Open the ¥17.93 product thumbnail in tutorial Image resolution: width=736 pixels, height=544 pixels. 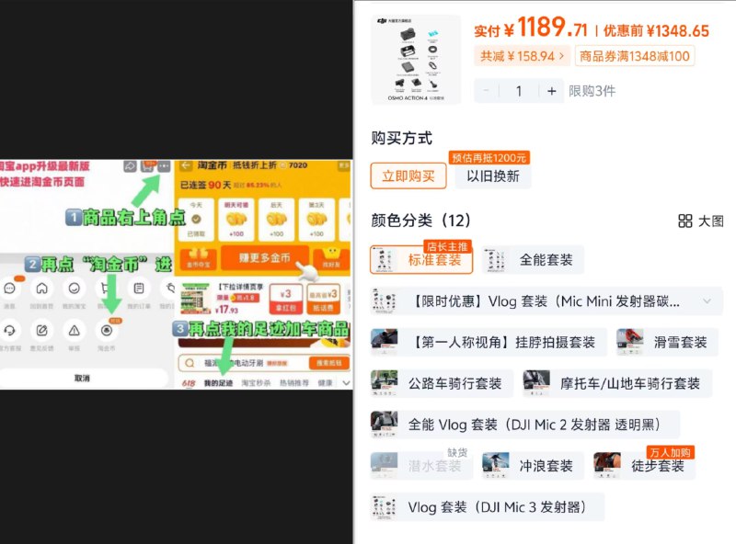pos(195,299)
